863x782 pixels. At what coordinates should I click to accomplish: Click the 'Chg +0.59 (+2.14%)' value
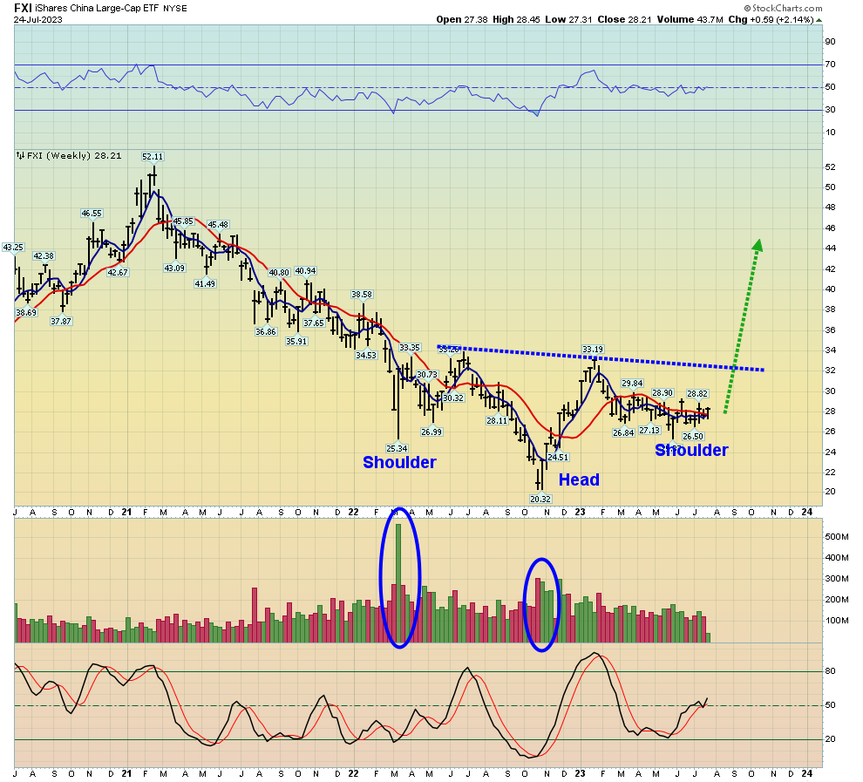pos(771,19)
